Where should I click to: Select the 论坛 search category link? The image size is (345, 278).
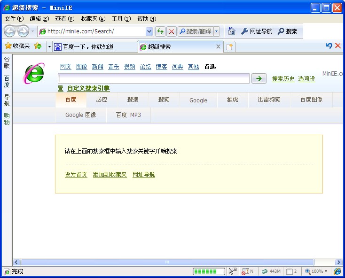click(145, 67)
